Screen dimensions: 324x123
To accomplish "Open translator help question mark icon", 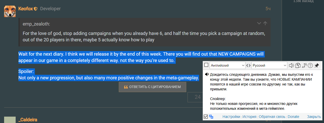I will tap(310, 66).
